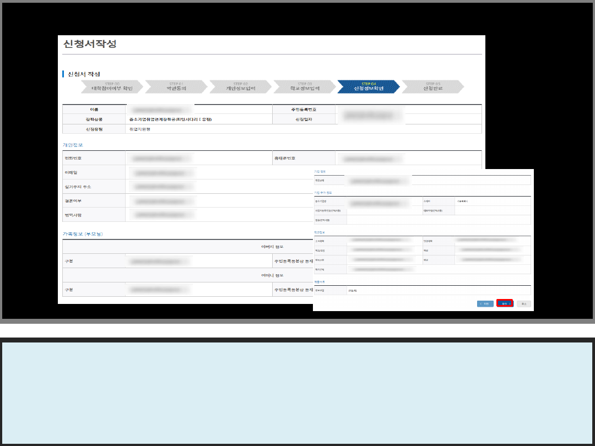Screen dimensions: 595x446
Task: Click the blurred 이메일 value
Action: click(x=163, y=173)
